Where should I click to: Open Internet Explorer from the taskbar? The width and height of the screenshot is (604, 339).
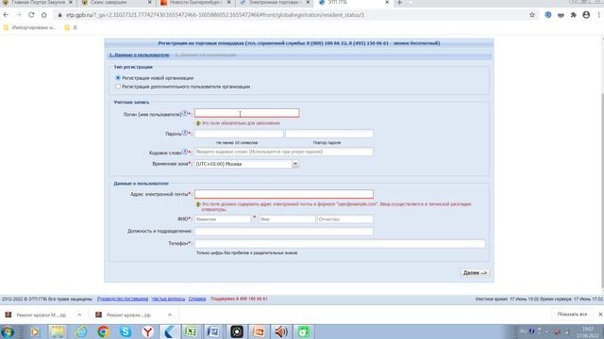coord(81,331)
